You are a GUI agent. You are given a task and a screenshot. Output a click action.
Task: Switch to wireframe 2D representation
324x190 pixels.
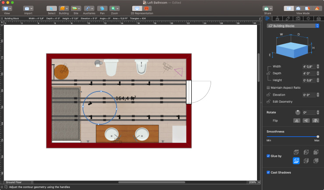pyautogui.click(x=137, y=8)
